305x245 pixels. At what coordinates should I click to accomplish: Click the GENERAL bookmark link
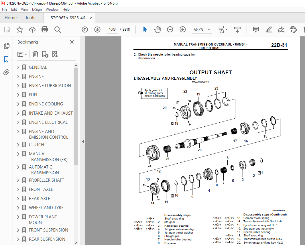click(38, 67)
